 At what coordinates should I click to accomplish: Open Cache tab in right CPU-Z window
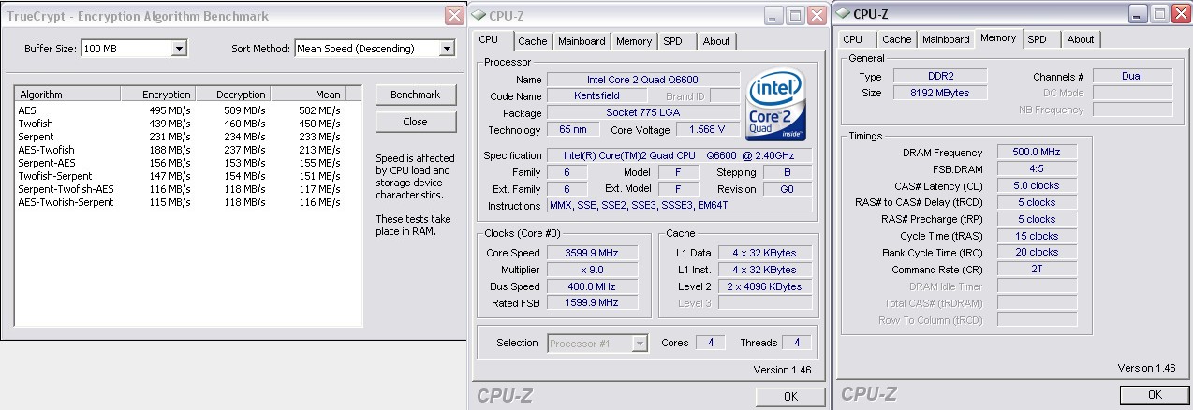click(896, 39)
